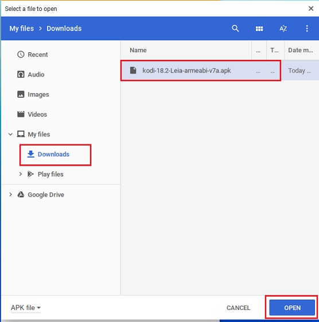Click the Images picture icon

[x=21, y=94]
